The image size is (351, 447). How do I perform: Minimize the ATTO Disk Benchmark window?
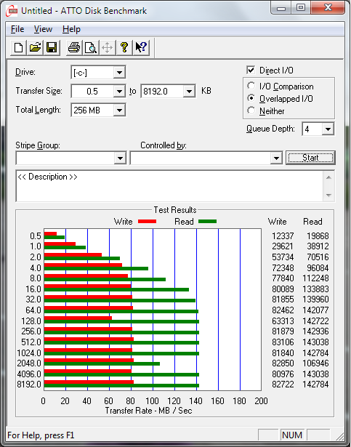281,8
